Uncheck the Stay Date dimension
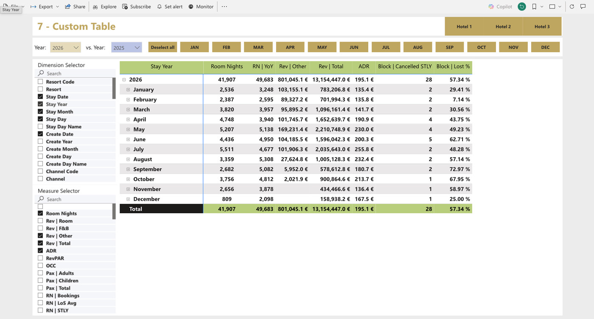 pyautogui.click(x=40, y=96)
